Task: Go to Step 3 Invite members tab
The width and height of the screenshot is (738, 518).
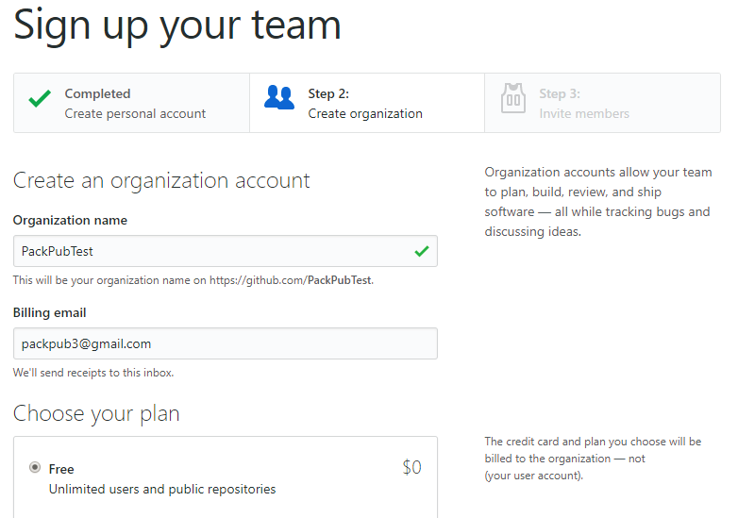Action: pos(602,103)
